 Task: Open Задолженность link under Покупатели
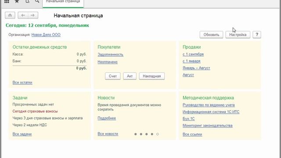(x=110, y=54)
